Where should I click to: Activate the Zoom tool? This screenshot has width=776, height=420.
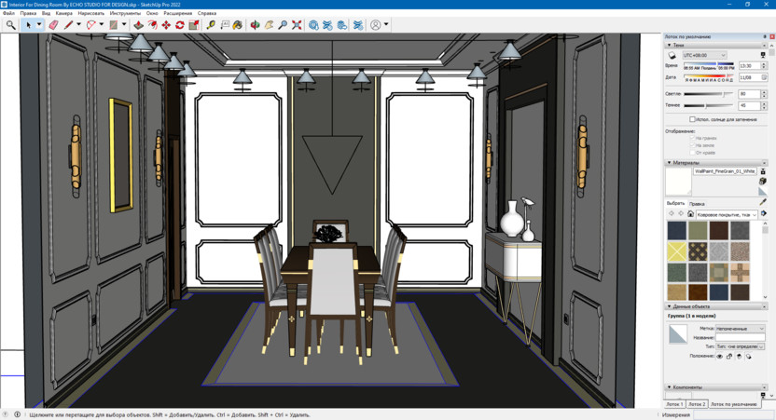[283, 25]
